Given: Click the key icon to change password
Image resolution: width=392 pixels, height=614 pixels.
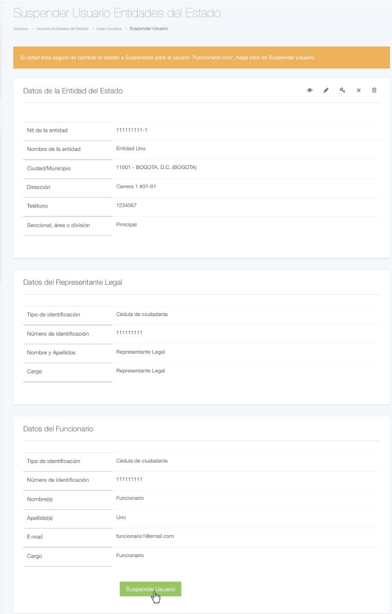Looking at the screenshot, I should [343, 91].
